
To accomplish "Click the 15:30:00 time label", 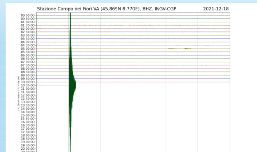I will tap(28, 119).
